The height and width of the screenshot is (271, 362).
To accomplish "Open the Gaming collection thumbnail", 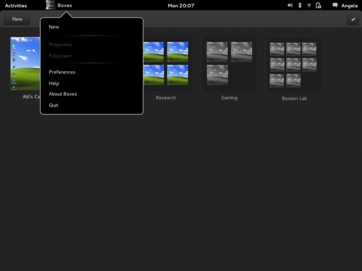I will 229,64.
